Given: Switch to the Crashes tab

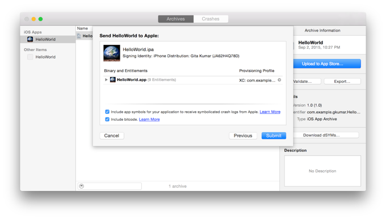Looking at the screenshot, I should (x=211, y=19).
